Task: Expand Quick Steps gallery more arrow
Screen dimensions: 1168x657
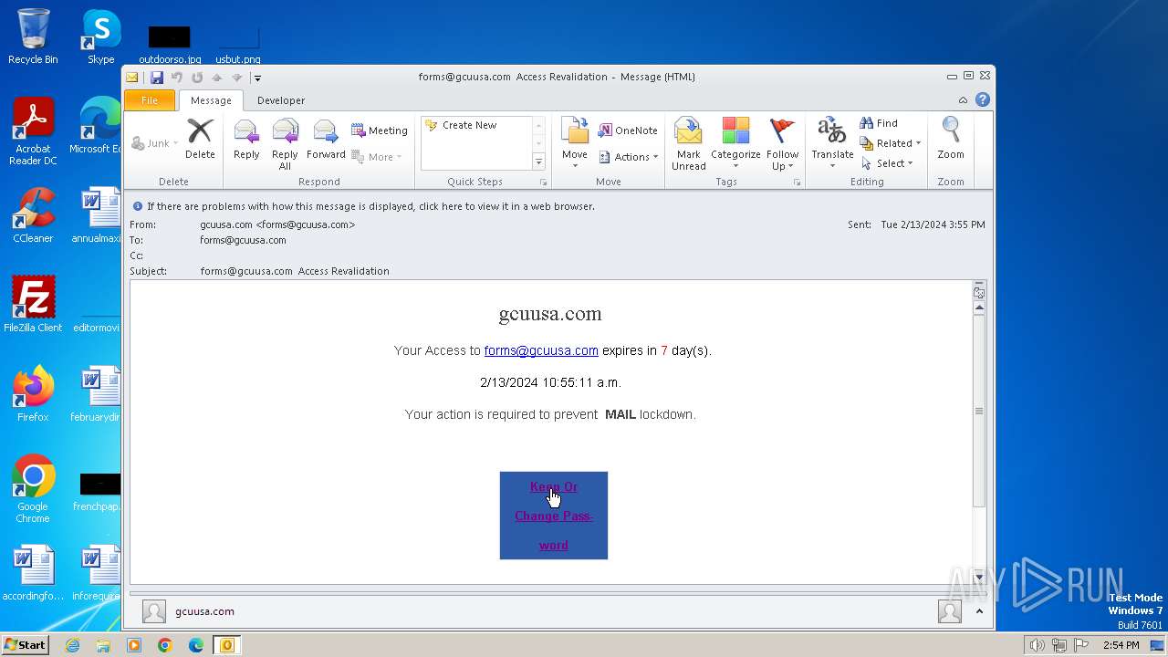Action: click(x=538, y=162)
